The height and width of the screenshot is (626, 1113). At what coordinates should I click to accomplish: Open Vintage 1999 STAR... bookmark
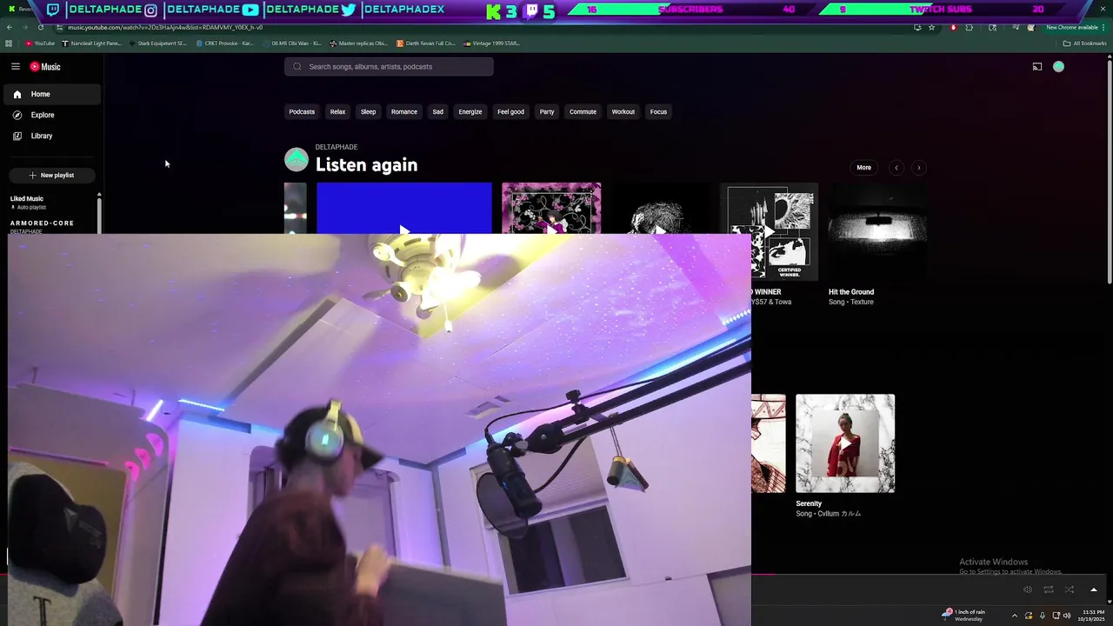pyautogui.click(x=491, y=43)
